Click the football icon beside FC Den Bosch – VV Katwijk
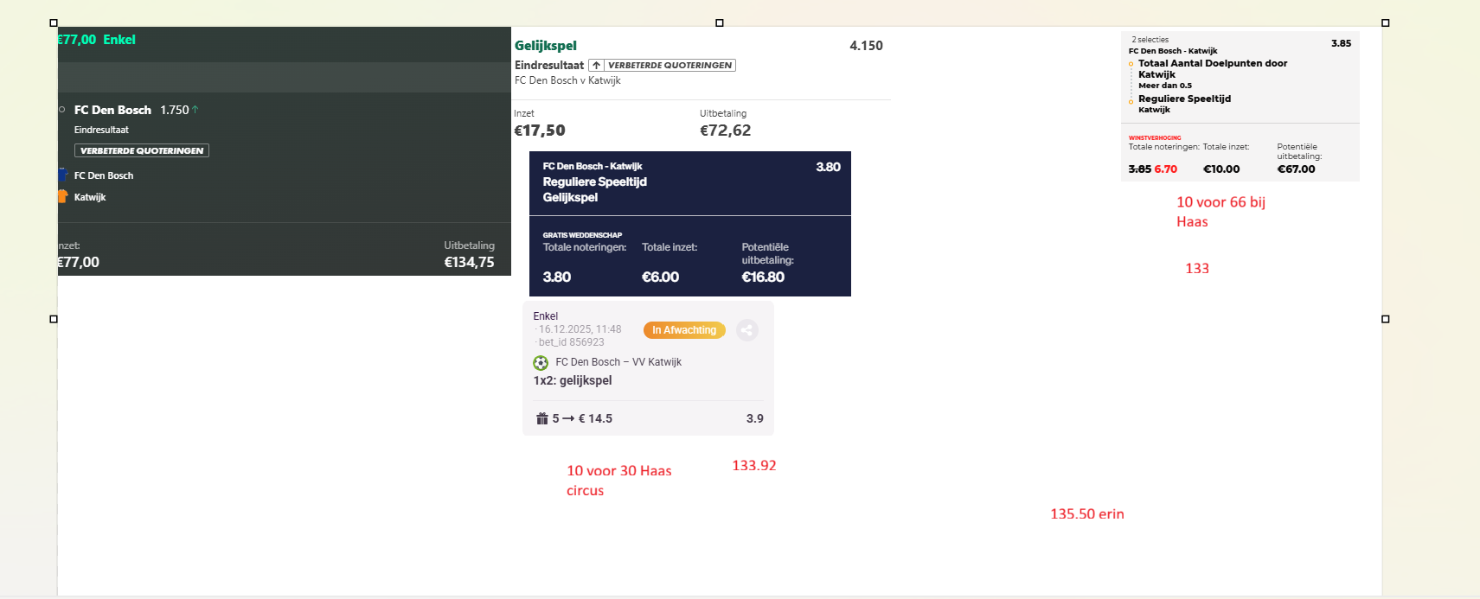The image size is (1480, 599). click(541, 363)
